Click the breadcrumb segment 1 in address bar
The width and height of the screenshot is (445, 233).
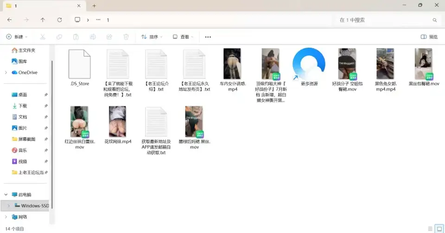click(x=108, y=20)
